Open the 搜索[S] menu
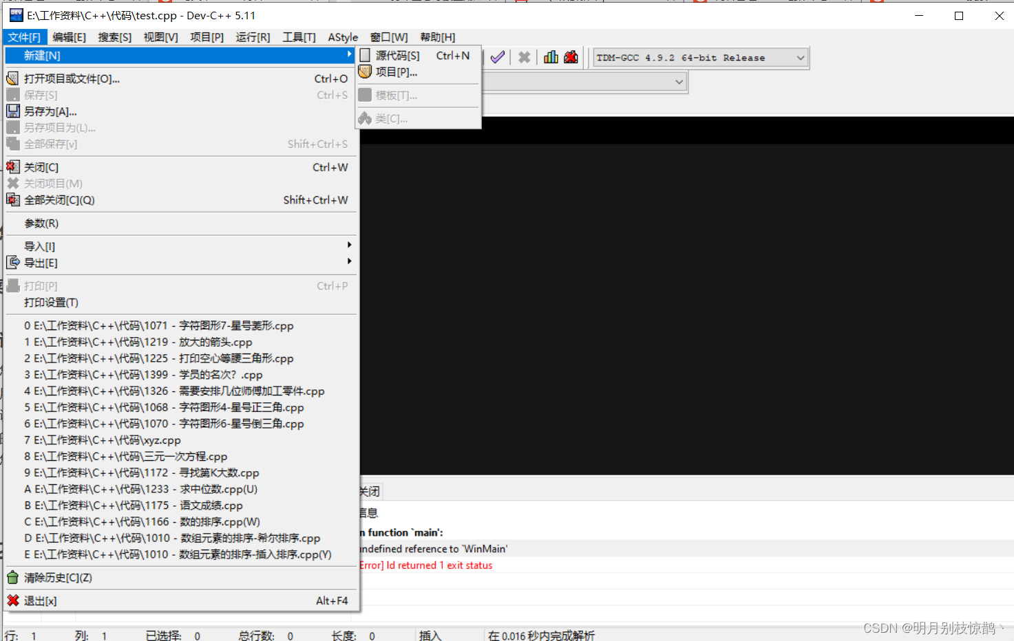This screenshot has height=641, width=1014. pyautogui.click(x=114, y=37)
